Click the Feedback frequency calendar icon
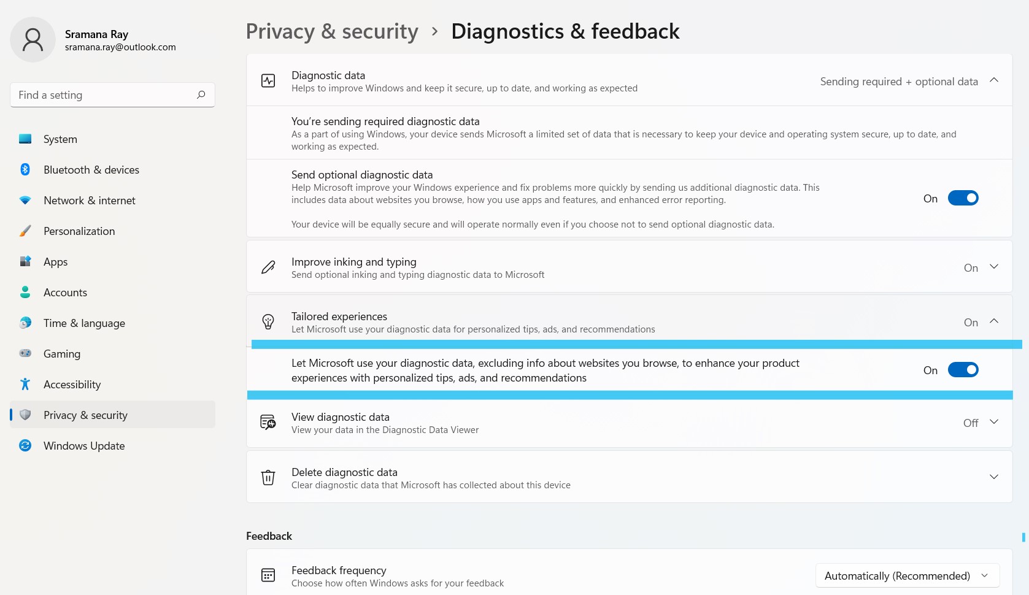Viewport: 1029px width, 595px height. click(x=268, y=575)
